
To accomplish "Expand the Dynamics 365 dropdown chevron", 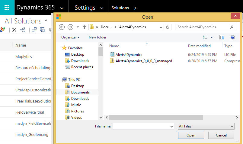I will pyautogui.click(x=62, y=8).
